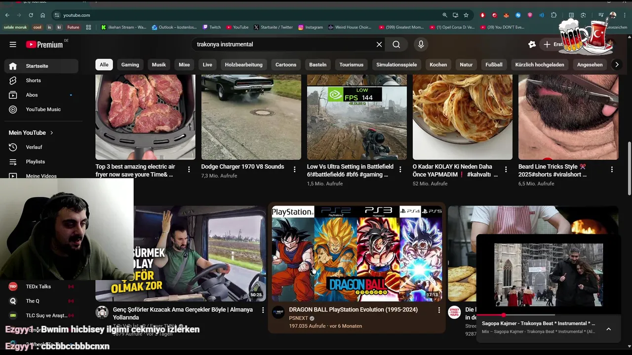Viewport: 632px width, 355px height.
Task: Seek on the miniplayer progress bar
Action: tap(548, 315)
